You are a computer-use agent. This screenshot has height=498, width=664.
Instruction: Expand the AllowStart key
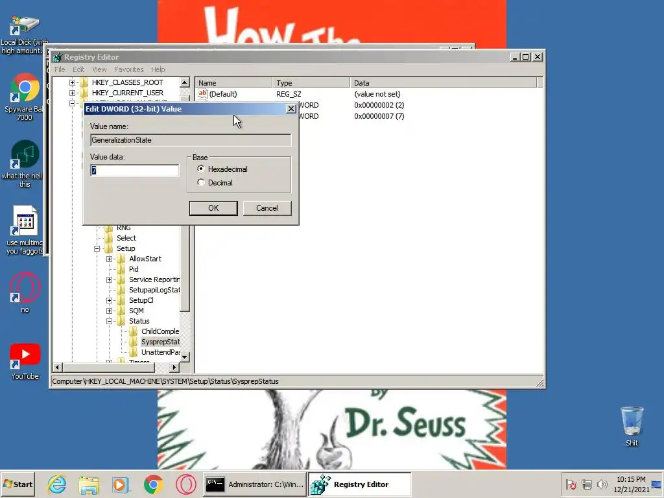click(109, 259)
